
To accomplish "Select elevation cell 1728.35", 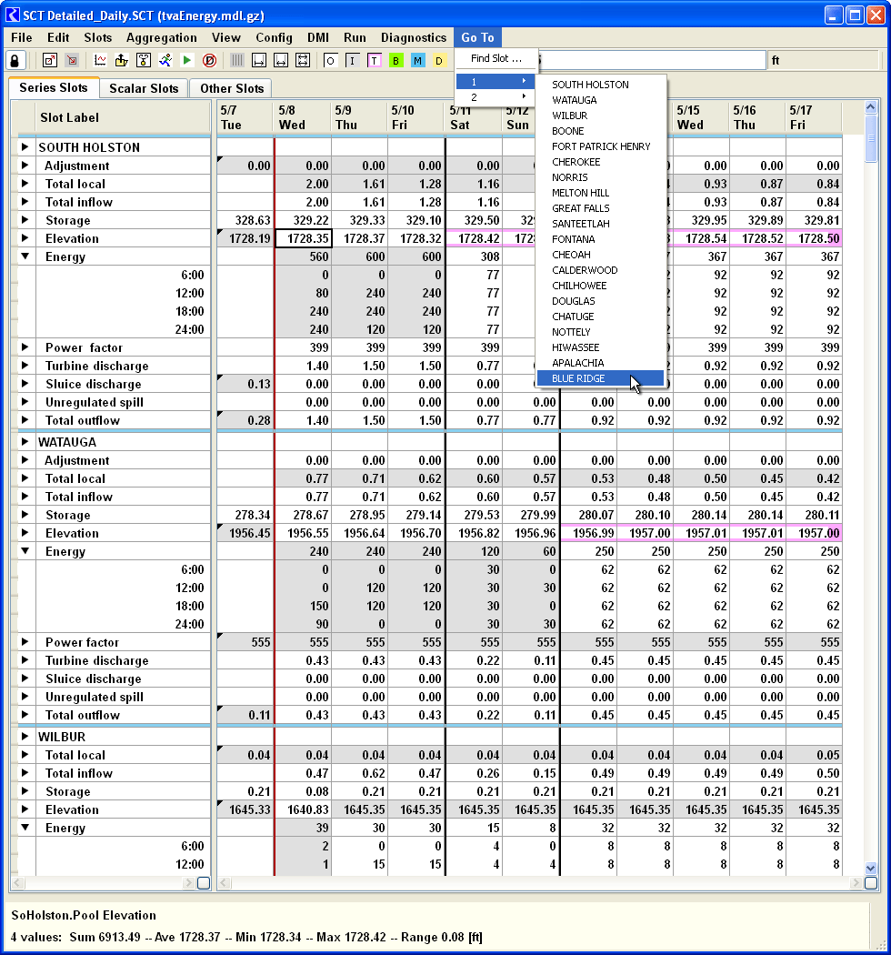I will coord(304,238).
